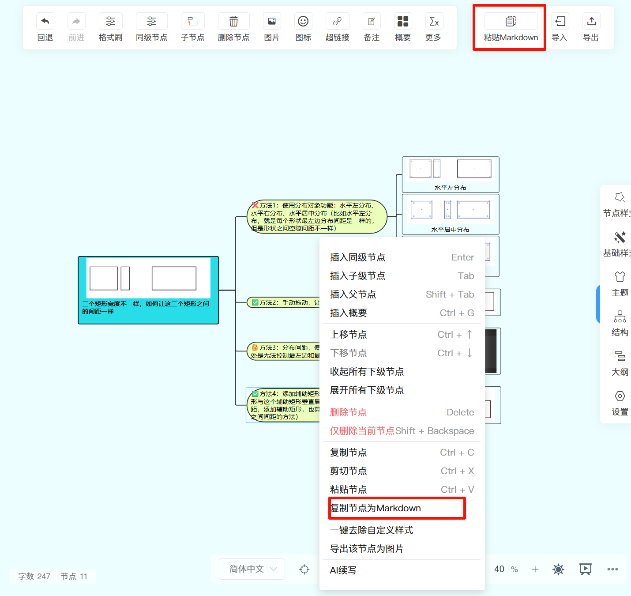Click the 水平左分布 image node

pos(451,174)
